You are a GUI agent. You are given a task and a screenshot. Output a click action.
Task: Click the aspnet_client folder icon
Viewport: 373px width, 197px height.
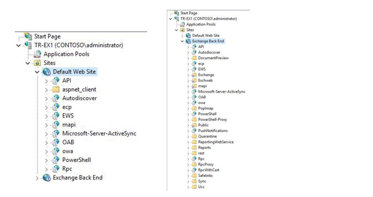(x=55, y=89)
